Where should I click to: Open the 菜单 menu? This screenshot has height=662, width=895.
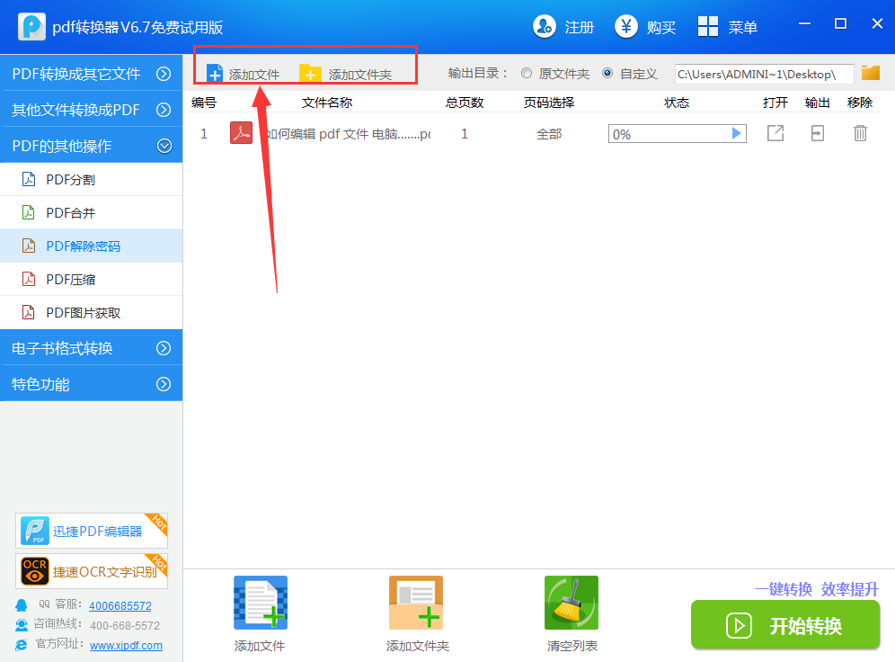[728, 27]
